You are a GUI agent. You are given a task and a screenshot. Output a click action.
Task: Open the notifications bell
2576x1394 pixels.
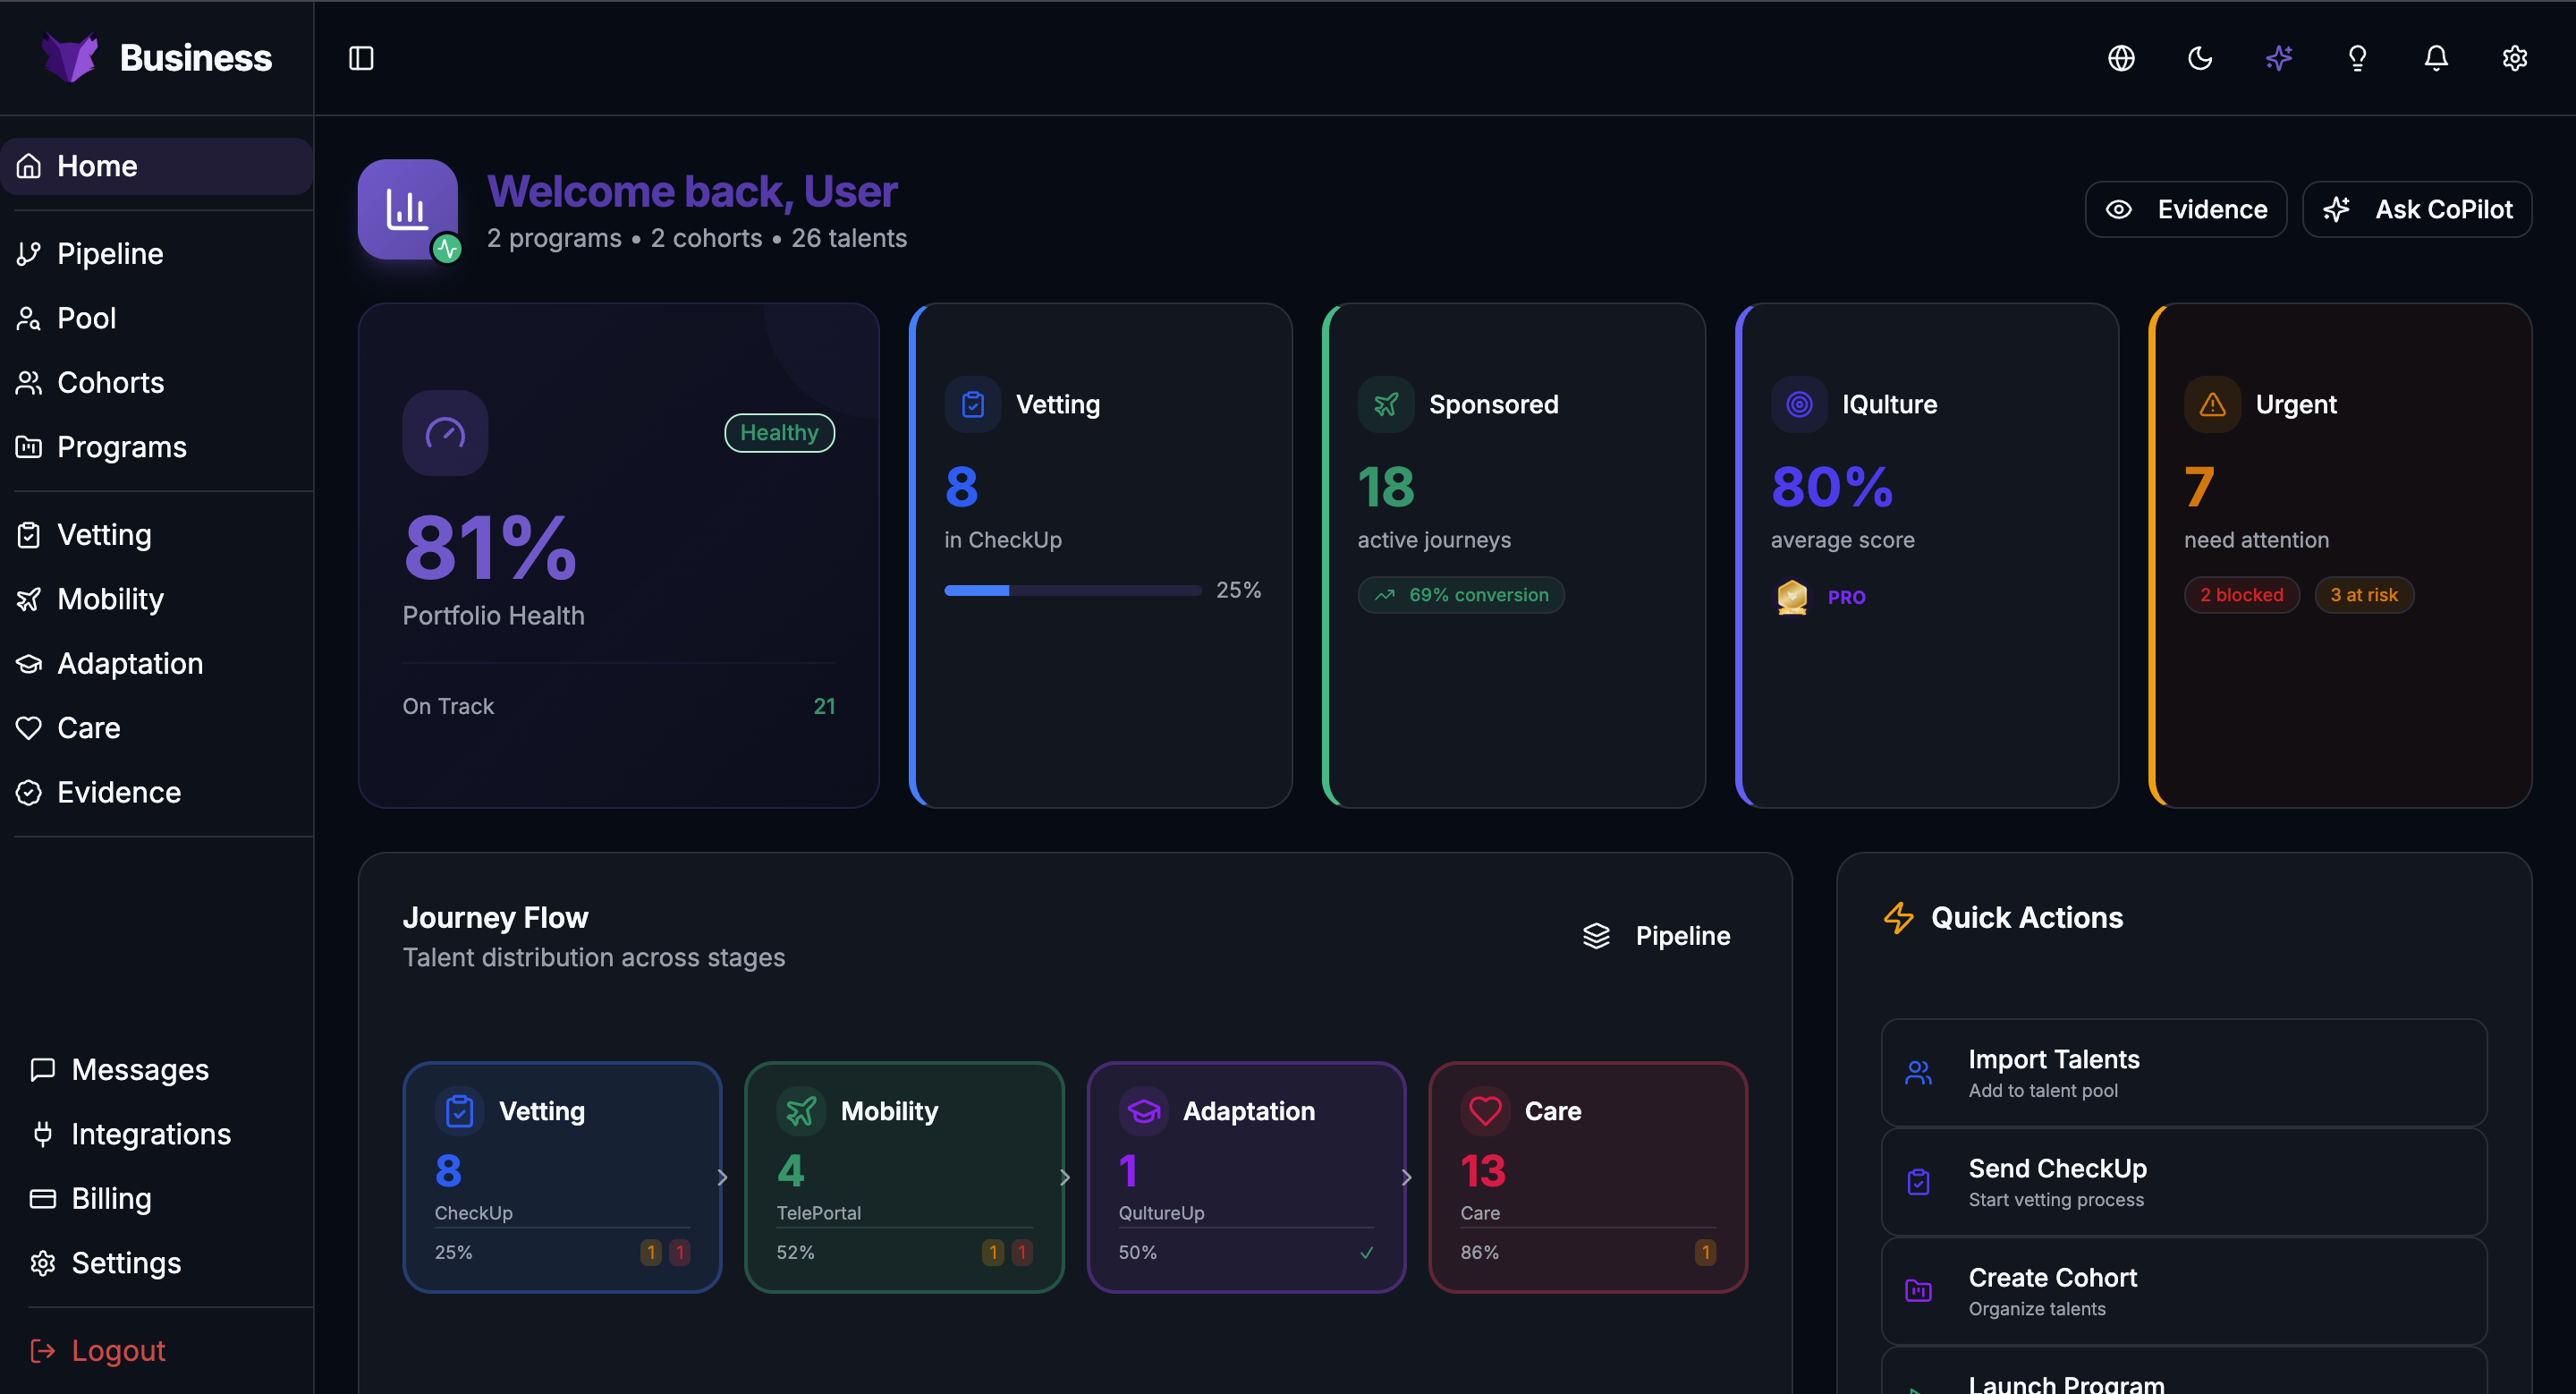(x=2436, y=58)
